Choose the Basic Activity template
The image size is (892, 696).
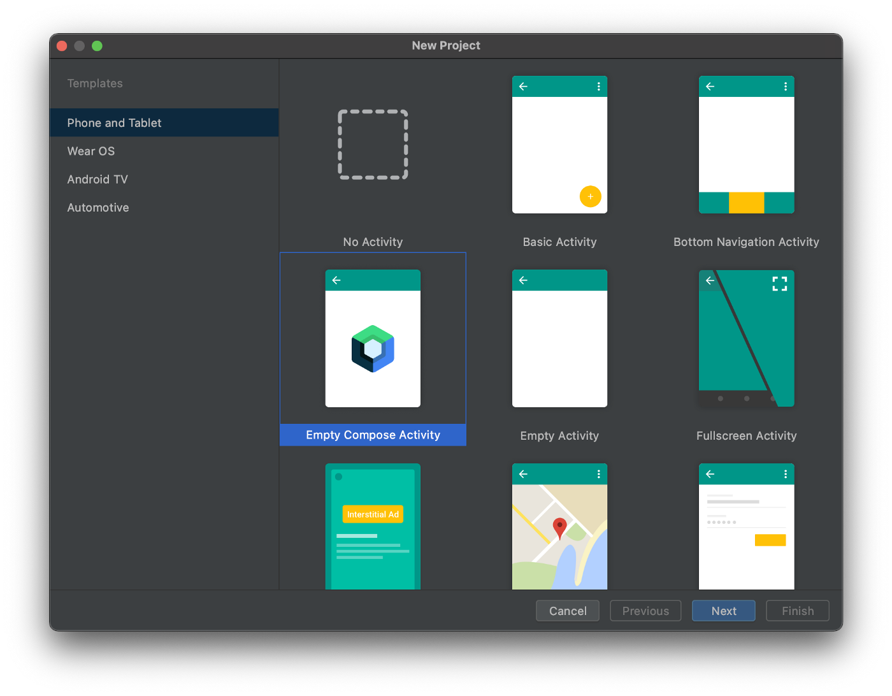559,145
